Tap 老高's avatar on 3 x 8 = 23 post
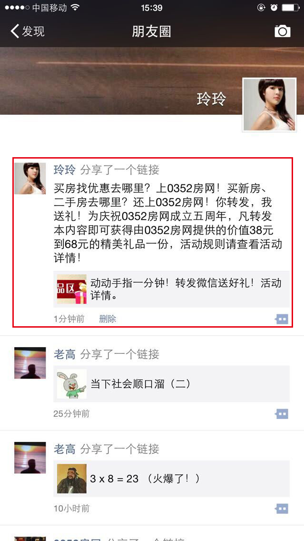This screenshot has height=541, width=304. coord(30,458)
